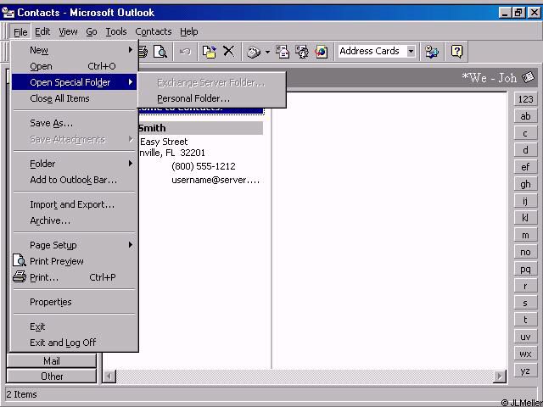Click the ef index tab

pos(525,167)
